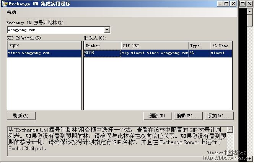Maximize the Exchange UM utility window
254x163 pixels.
pyautogui.click(x=226, y=4)
